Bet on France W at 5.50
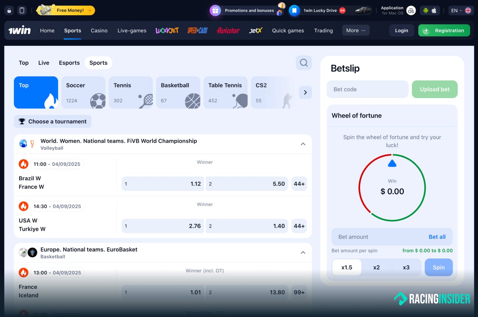Viewport: 478px width, 317px height. point(247,184)
